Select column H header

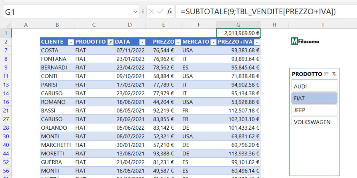(x=274, y=25)
